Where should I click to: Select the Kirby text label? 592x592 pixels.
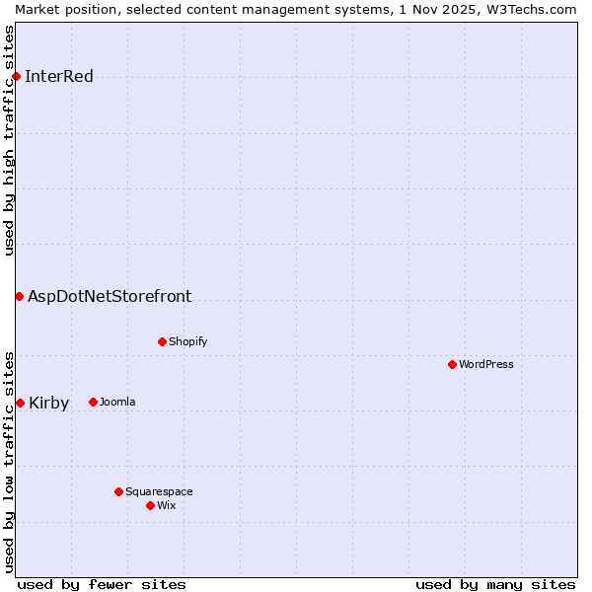[49, 403]
